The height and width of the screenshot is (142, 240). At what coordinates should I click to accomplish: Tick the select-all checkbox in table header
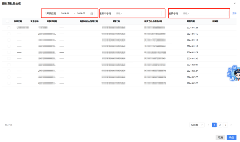[7, 21]
